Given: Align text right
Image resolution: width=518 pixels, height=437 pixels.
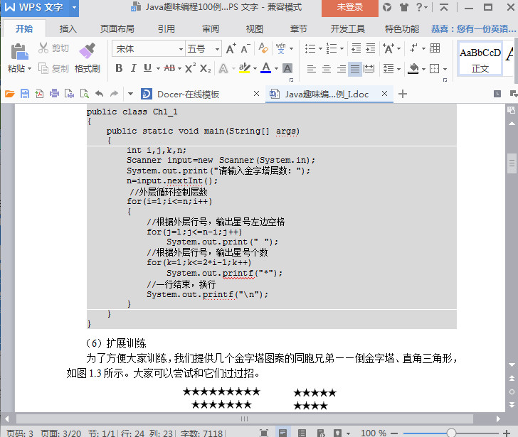Looking at the screenshot, I should (x=342, y=69).
